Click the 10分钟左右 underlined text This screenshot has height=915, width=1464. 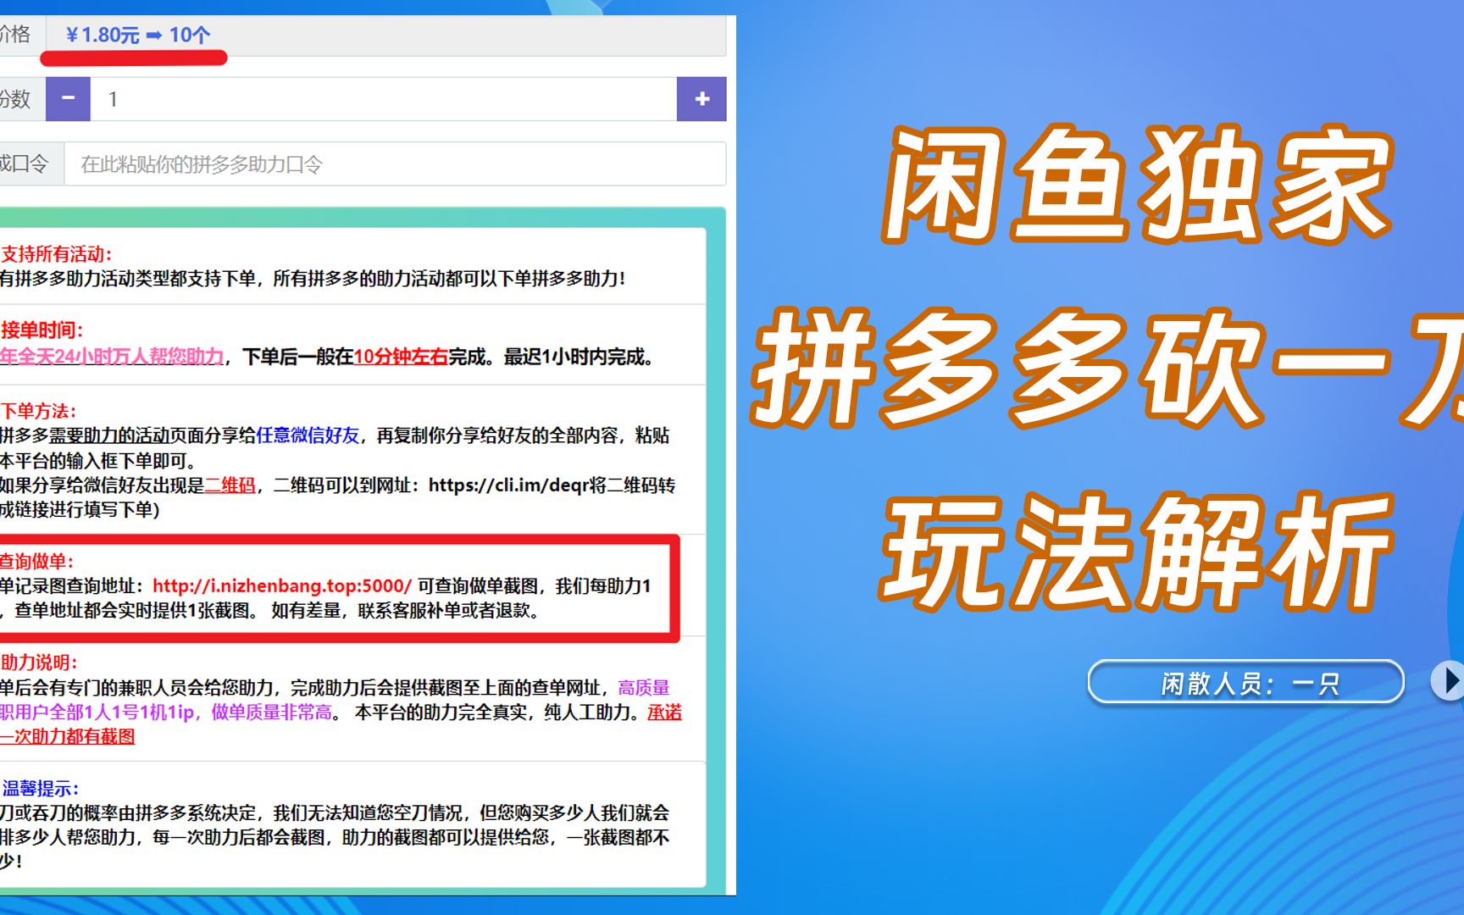click(401, 357)
